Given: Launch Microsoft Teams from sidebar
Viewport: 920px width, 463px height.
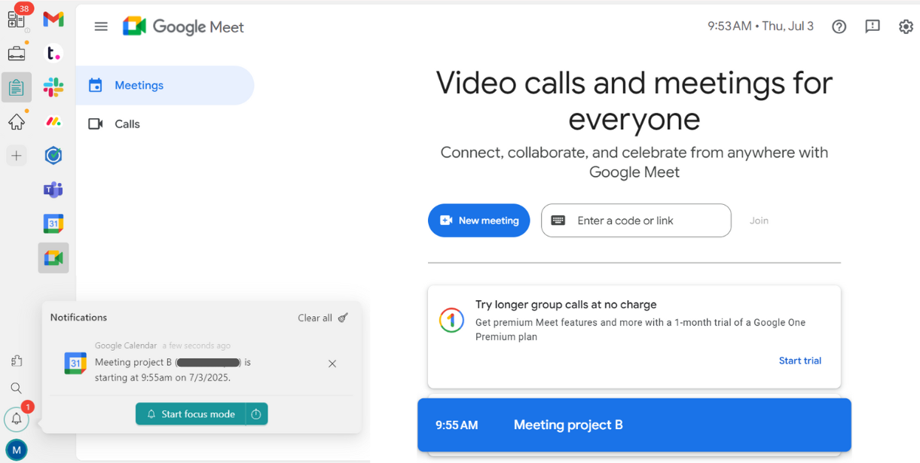Looking at the screenshot, I should click(53, 190).
